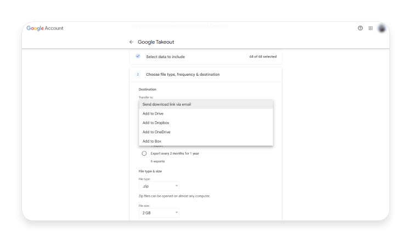This screenshot has height=243, width=412.
Task: Click the Google Account logo
Action: point(45,28)
